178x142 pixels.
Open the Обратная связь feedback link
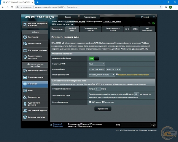(x=85, y=126)
